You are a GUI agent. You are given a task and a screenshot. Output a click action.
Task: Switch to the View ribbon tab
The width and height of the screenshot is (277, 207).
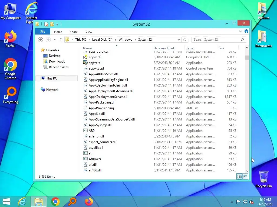click(x=89, y=32)
